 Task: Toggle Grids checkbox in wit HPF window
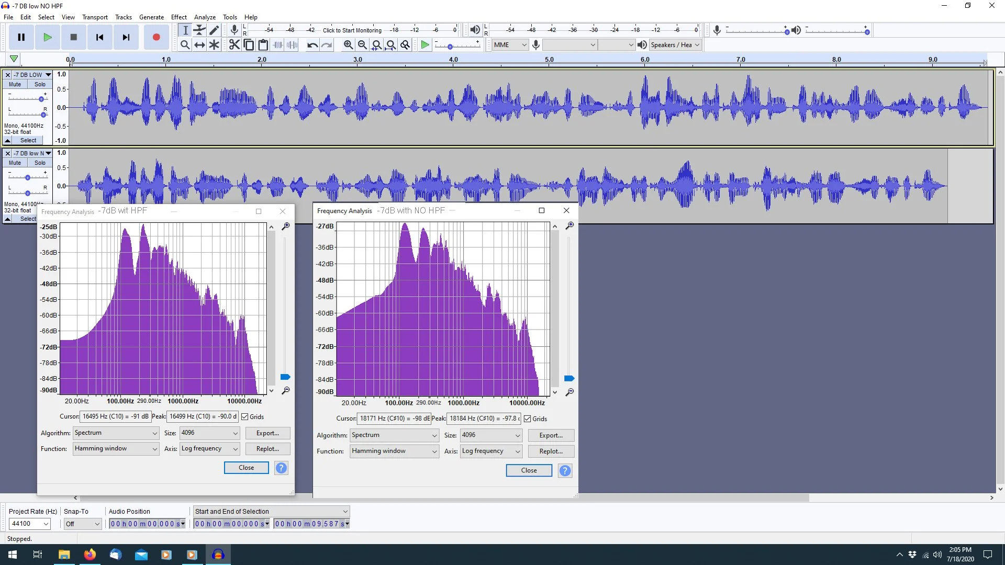(x=244, y=416)
